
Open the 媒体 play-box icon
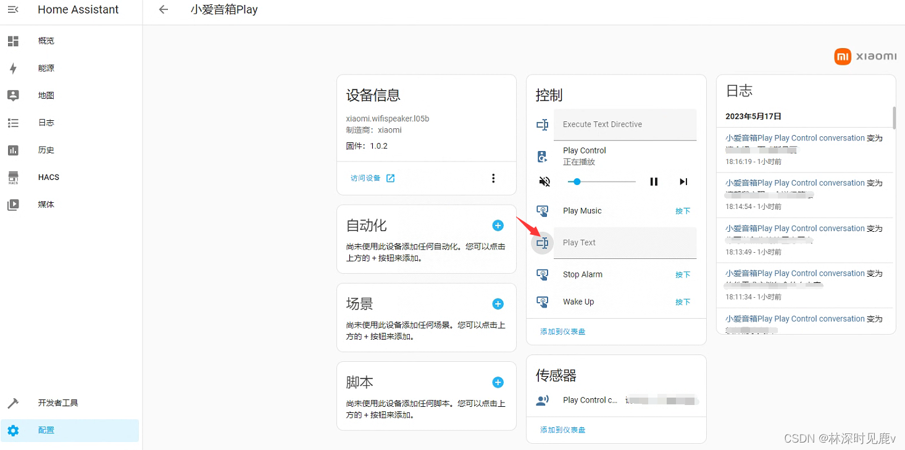click(13, 205)
